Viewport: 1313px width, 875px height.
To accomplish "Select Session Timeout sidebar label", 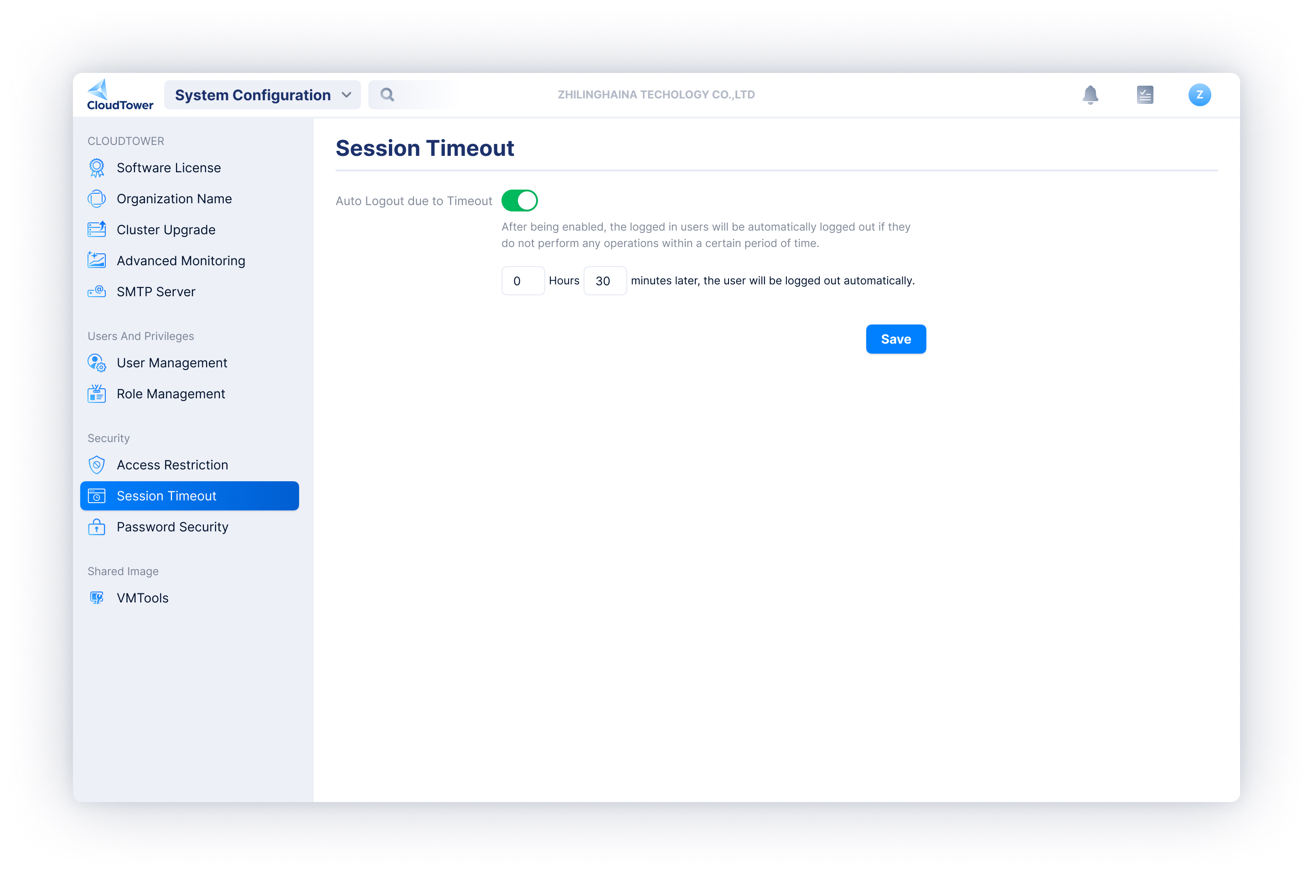I will coord(166,495).
